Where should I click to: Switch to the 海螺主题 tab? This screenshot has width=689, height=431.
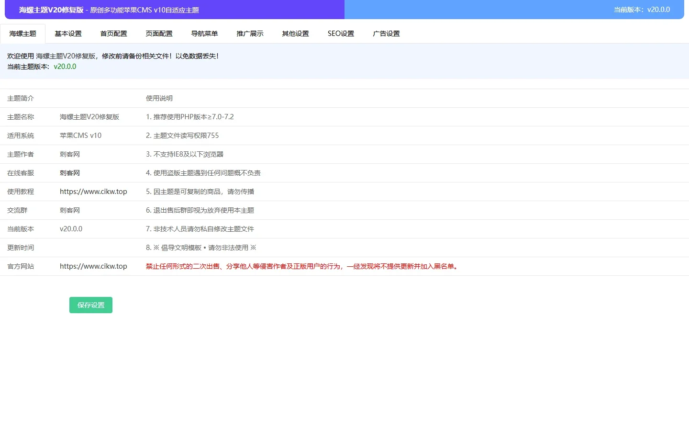[x=22, y=34]
